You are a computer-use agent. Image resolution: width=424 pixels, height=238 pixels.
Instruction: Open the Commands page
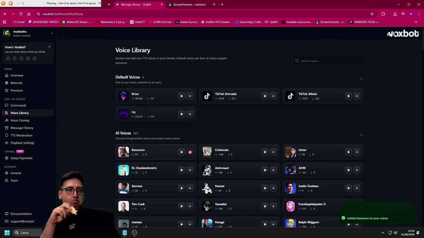(x=28, y=105)
